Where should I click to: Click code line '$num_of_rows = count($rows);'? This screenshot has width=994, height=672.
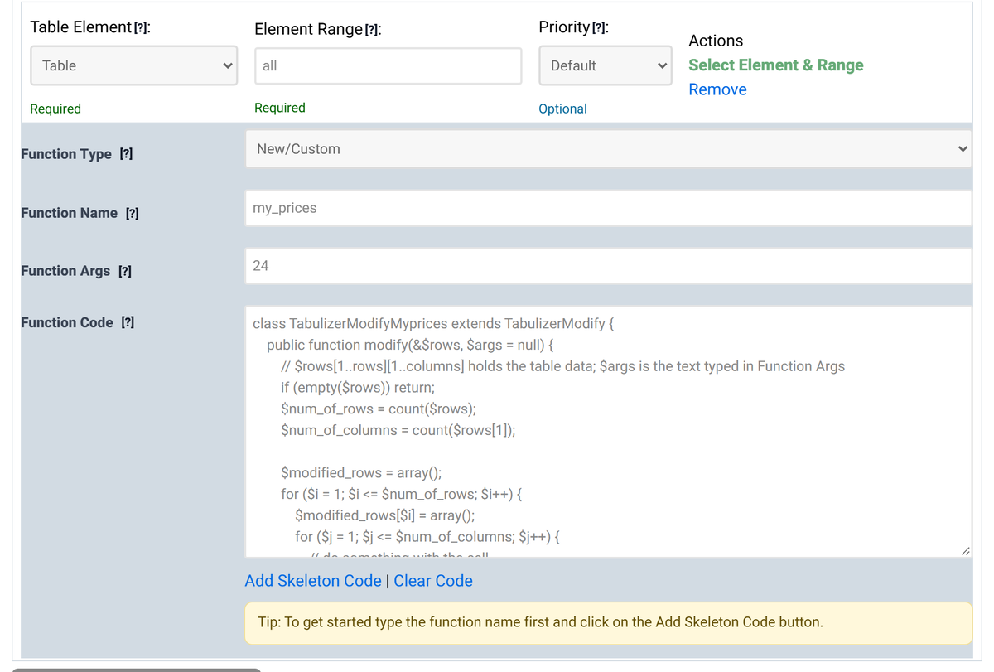(379, 409)
